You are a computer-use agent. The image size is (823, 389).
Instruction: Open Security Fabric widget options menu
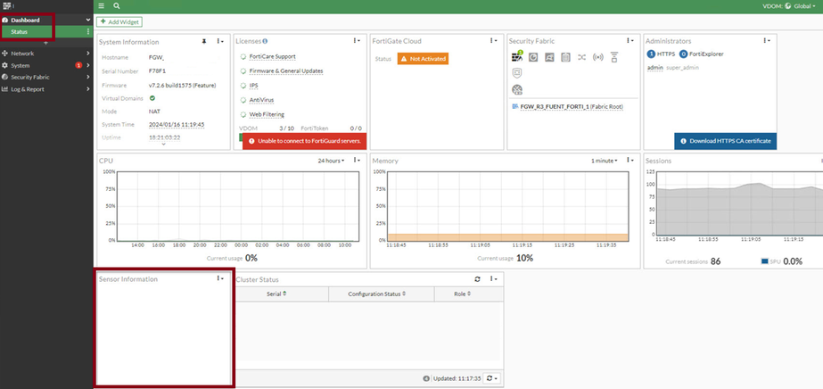630,41
